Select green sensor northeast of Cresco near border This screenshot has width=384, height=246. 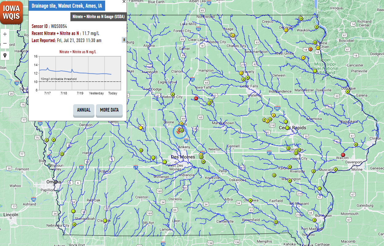tap(301, 18)
